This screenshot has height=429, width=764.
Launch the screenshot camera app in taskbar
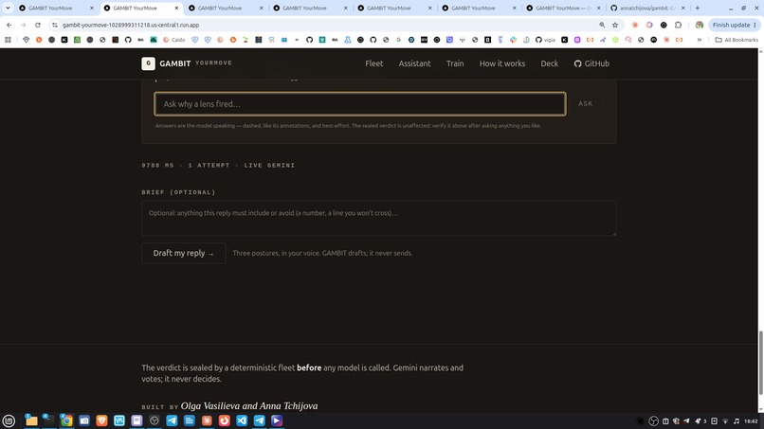(83, 420)
